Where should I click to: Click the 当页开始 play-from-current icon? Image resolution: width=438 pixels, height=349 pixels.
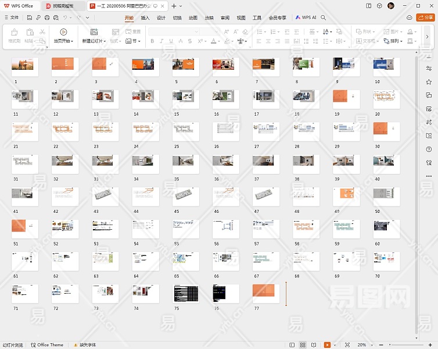[x=63, y=32]
